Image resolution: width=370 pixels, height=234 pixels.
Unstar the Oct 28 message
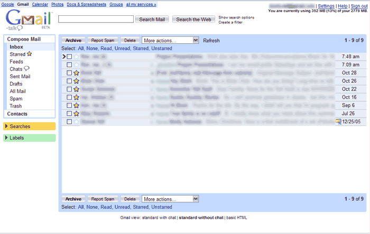(x=76, y=73)
